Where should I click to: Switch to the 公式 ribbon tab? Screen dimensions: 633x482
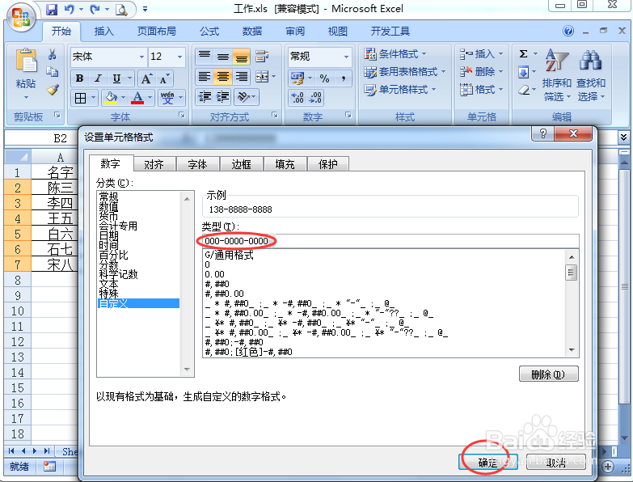tap(209, 31)
